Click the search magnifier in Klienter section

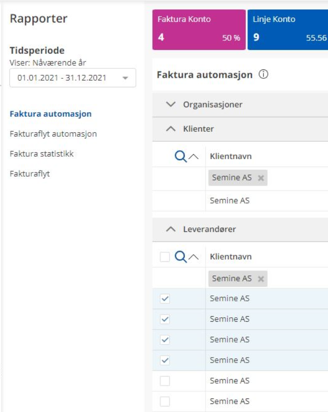point(180,157)
